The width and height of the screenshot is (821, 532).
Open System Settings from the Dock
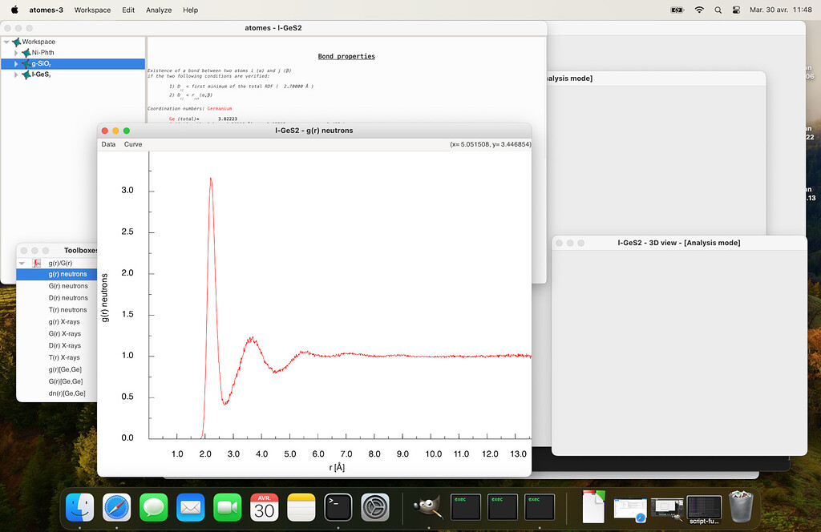375,507
